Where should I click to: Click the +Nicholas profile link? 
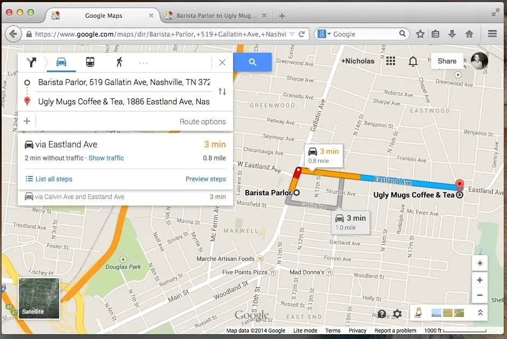click(x=357, y=61)
